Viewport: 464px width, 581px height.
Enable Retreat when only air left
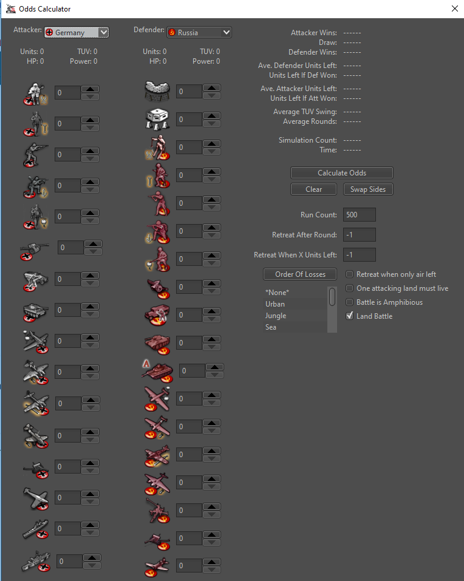349,274
